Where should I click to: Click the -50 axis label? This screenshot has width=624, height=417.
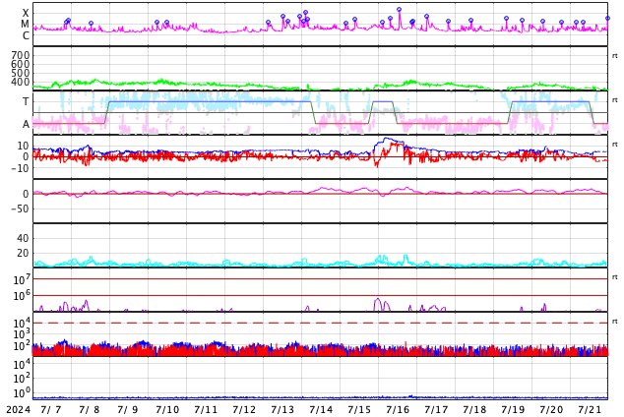pos(21,208)
